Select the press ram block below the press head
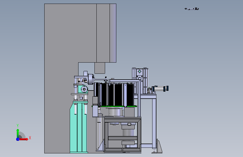The image size is (243, 157). click(100, 68)
